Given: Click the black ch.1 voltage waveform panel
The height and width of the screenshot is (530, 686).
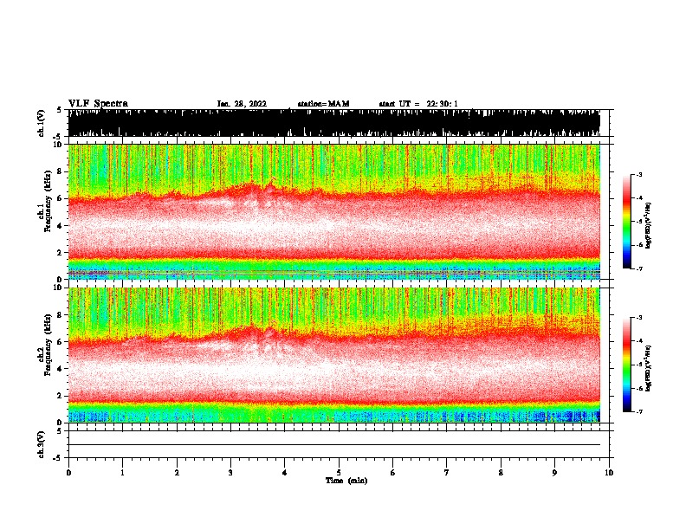Looking at the screenshot, I should click(x=333, y=123).
